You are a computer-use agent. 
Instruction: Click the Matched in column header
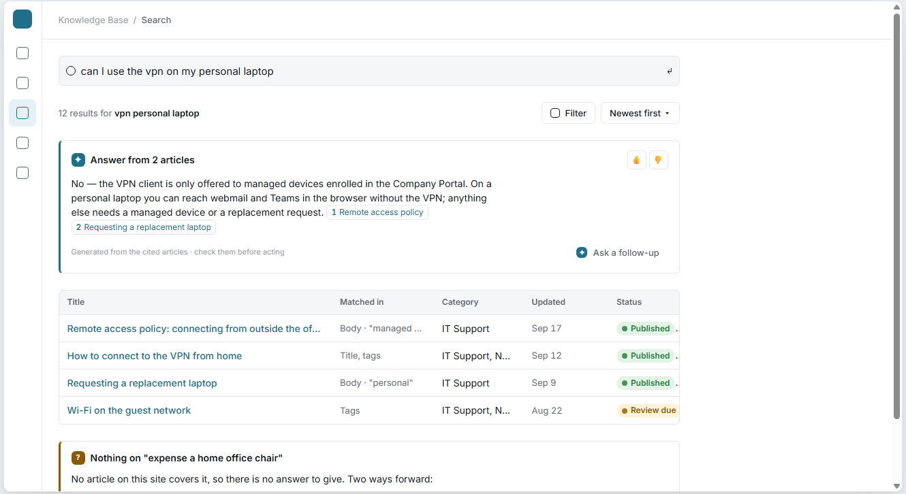pyautogui.click(x=362, y=302)
